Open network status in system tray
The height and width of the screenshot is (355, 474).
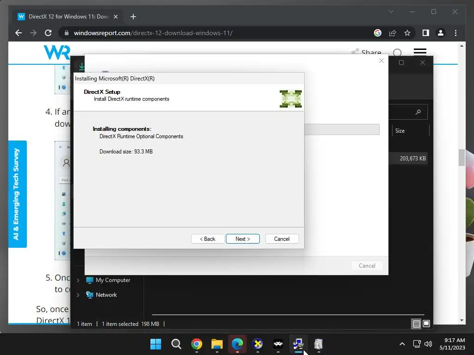coord(417,344)
